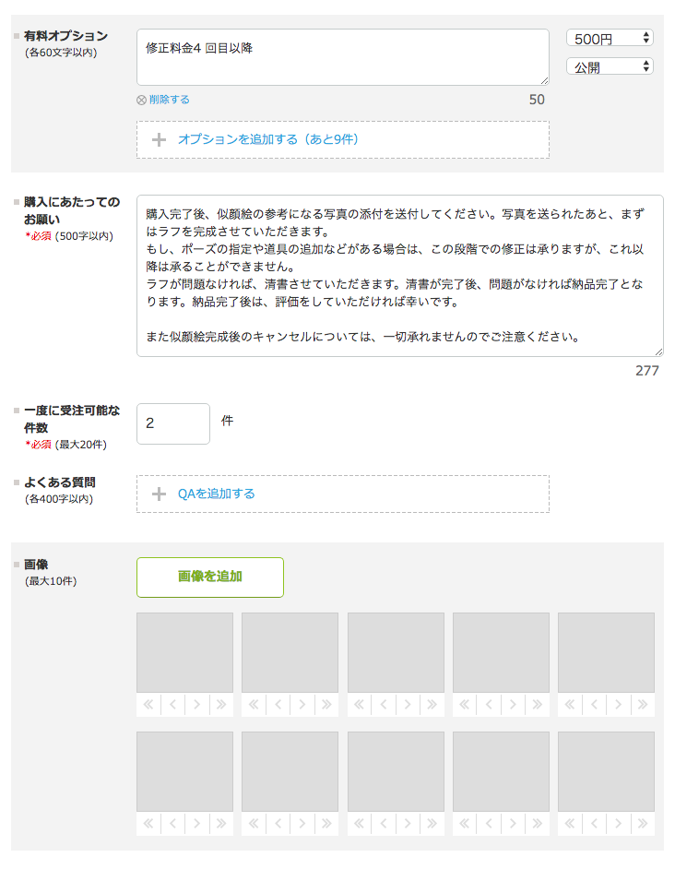Move first image thumbnail one step right

pyautogui.click(x=196, y=705)
